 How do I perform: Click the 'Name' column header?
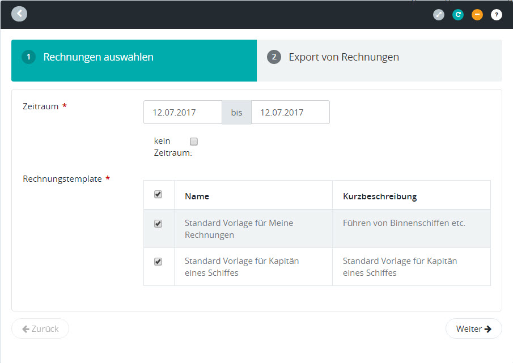pos(197,197)
